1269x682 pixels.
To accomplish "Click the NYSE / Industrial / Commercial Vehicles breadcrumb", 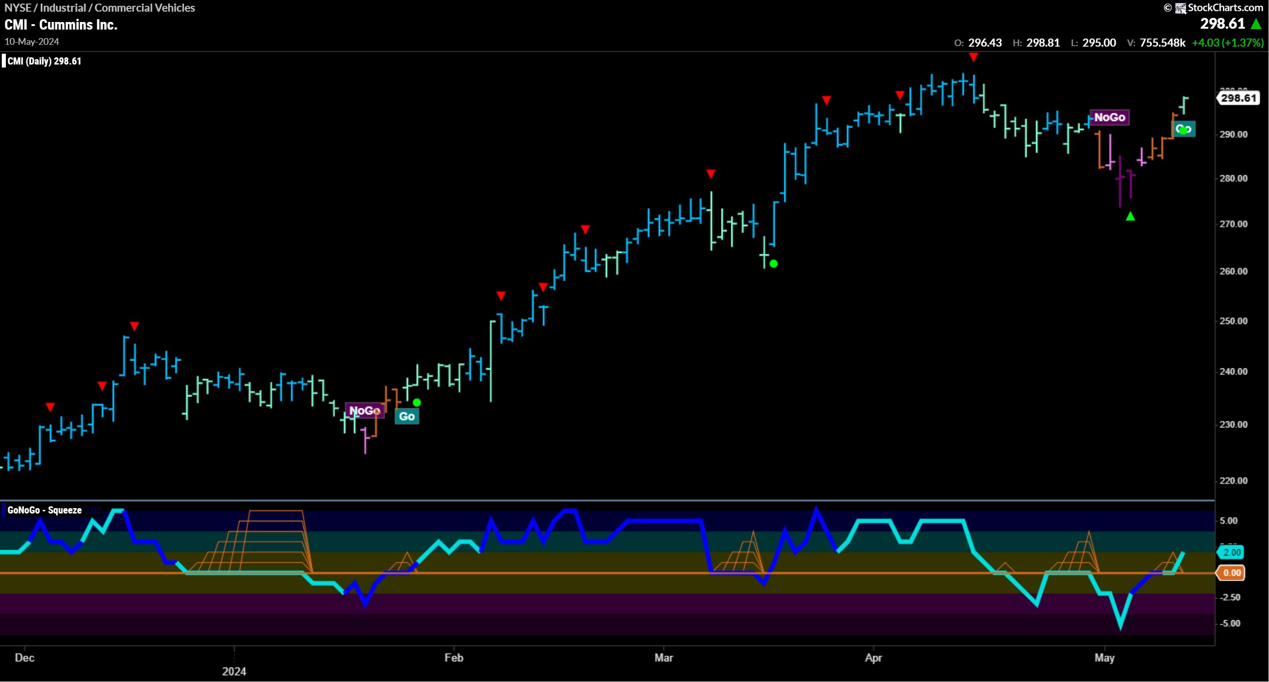I will pos(99,8).
